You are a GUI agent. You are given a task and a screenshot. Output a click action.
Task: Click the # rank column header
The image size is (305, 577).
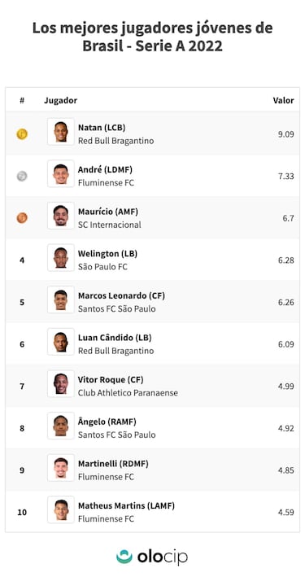22,100
